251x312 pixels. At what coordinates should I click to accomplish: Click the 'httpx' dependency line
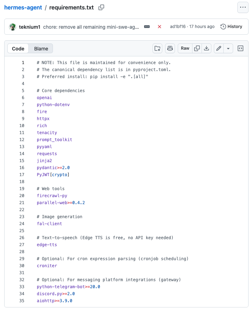pyautogui.click(x=43, y=119)
